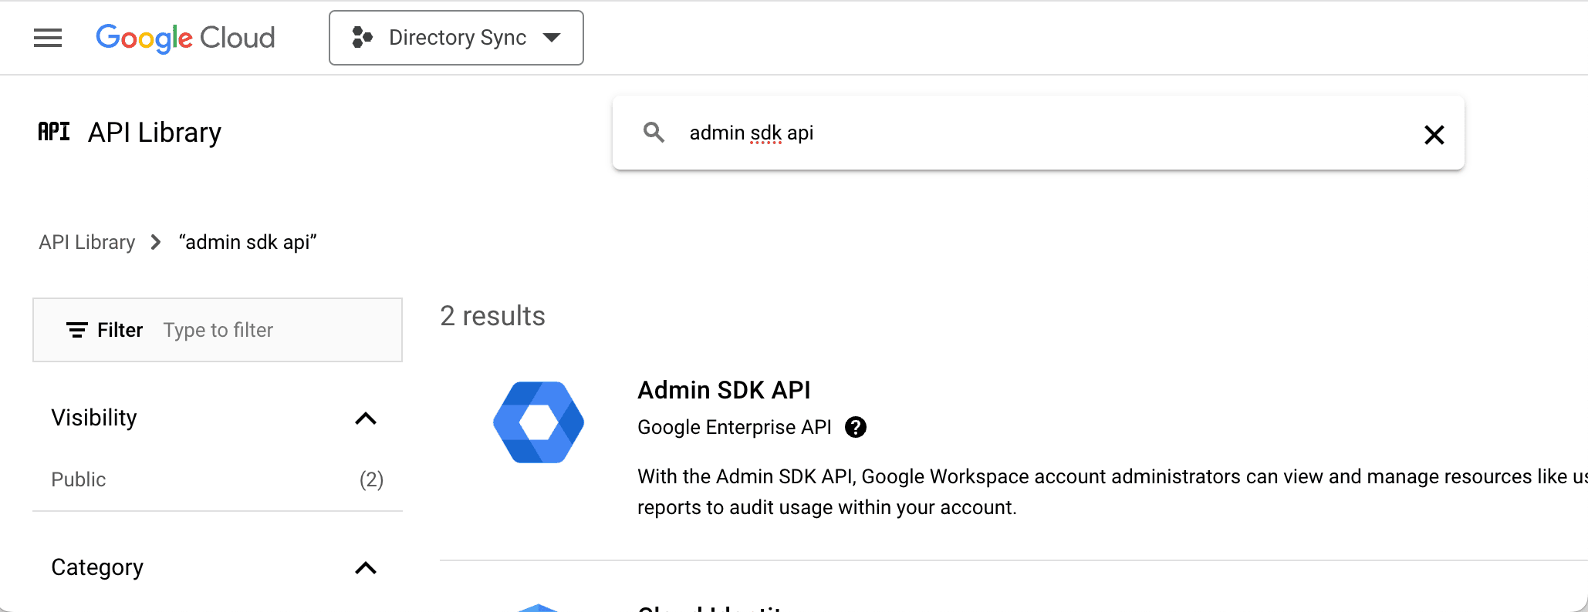The height and width of the screenshot is (612, 1588).
Task: Open the Admin SDK API result title
Action: click(724, 390)
